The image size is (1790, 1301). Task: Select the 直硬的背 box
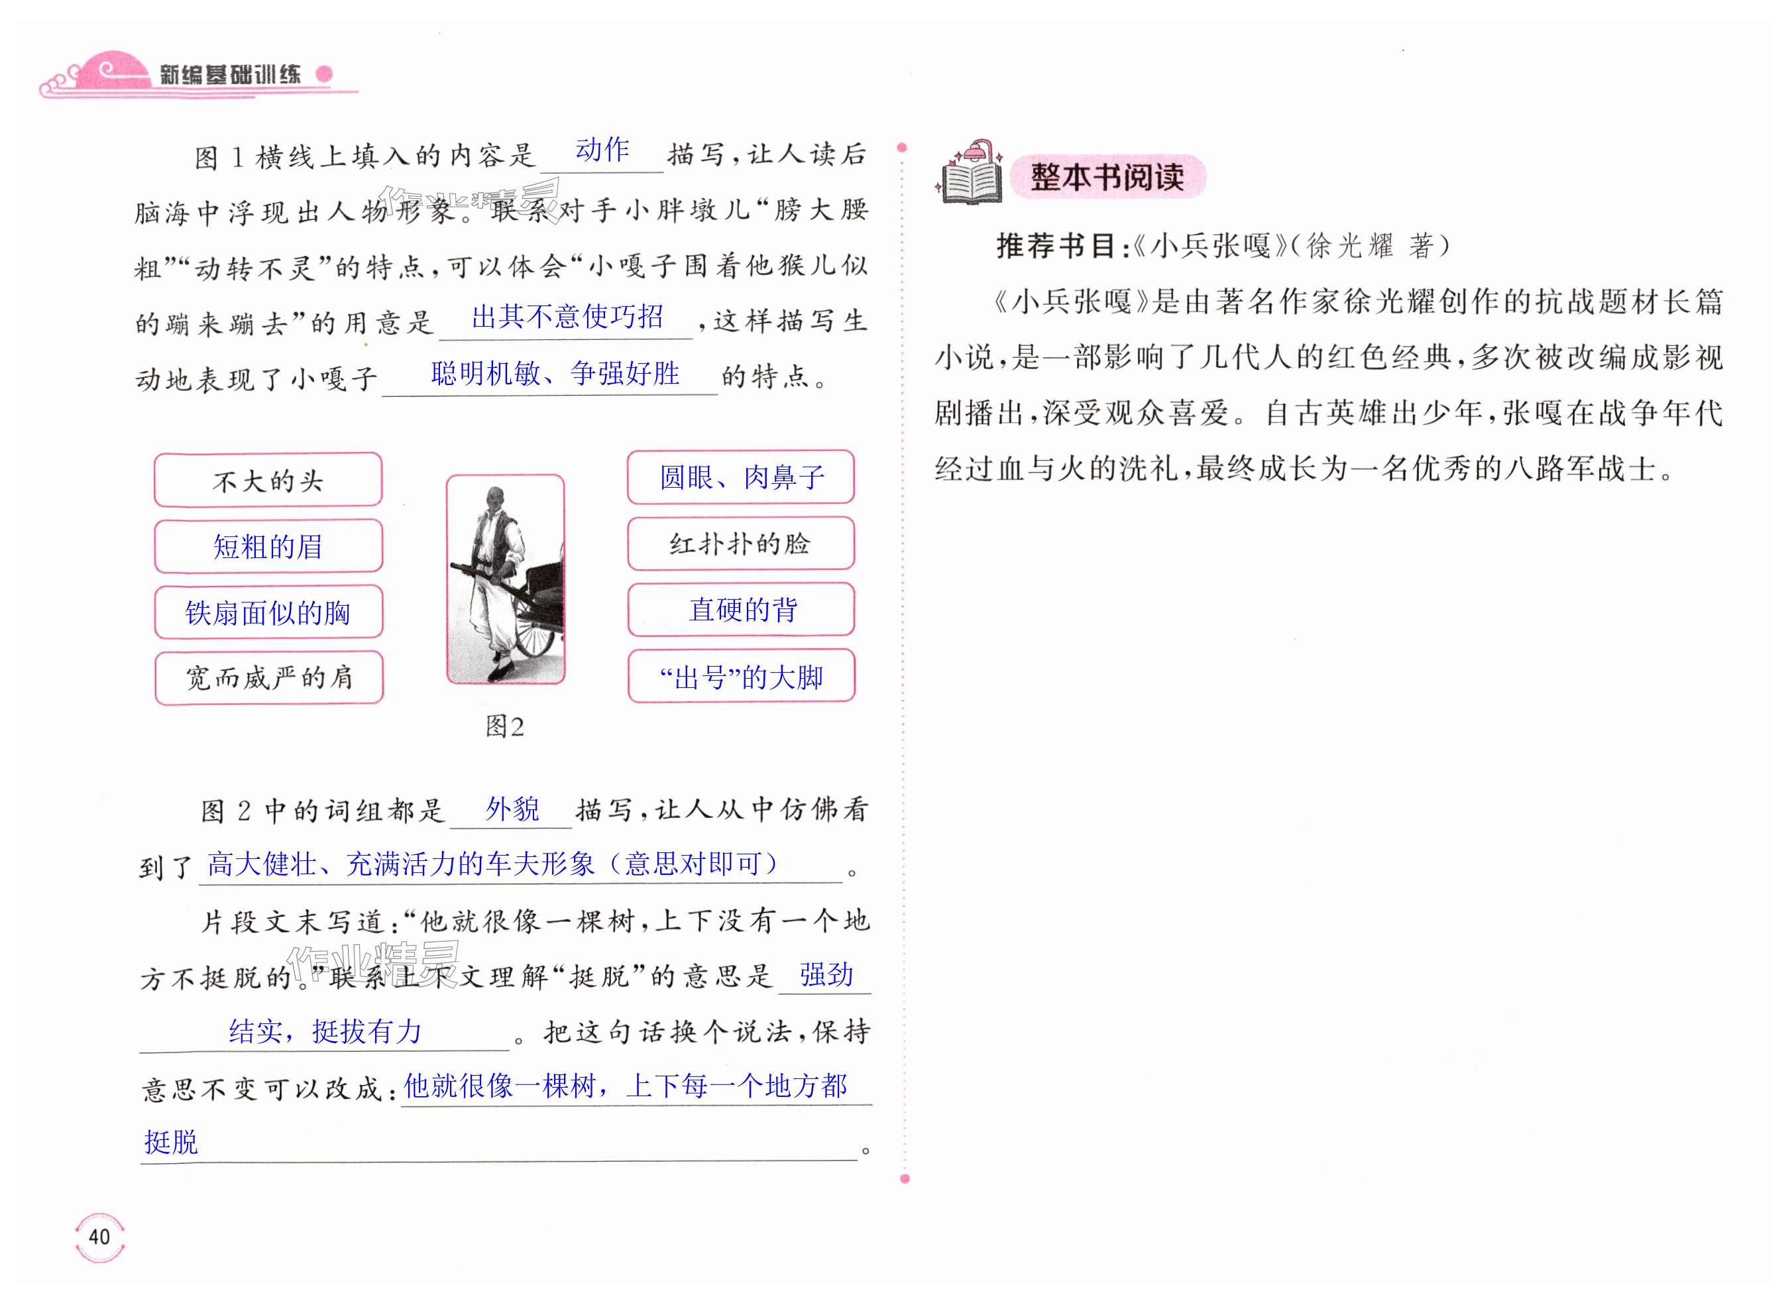[741, 608]
